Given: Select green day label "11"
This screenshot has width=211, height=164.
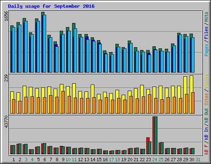Looking at the screenshot, I should [74, 159].
